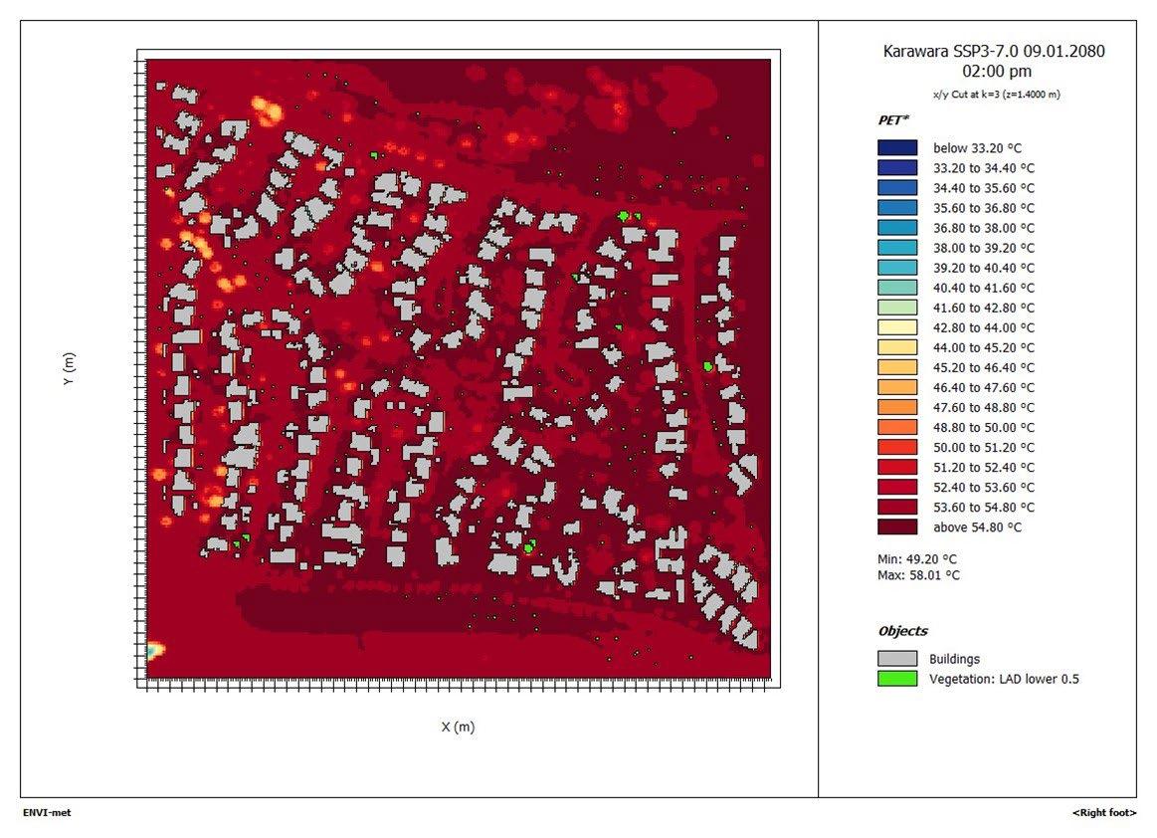Click the 'X (m)' axis label
Image resolution: width=1157 pixels, height=838 pixels.
pos(458,727)
